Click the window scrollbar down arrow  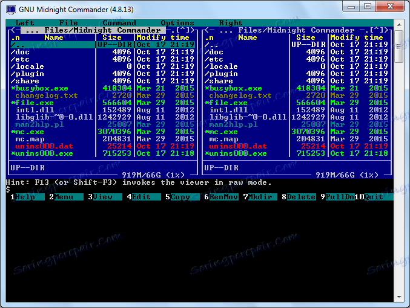click(399, 297)
